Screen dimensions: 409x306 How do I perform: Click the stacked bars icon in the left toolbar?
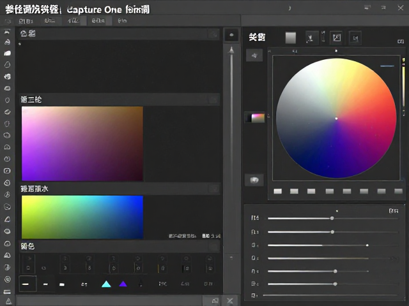coord(7,291)
